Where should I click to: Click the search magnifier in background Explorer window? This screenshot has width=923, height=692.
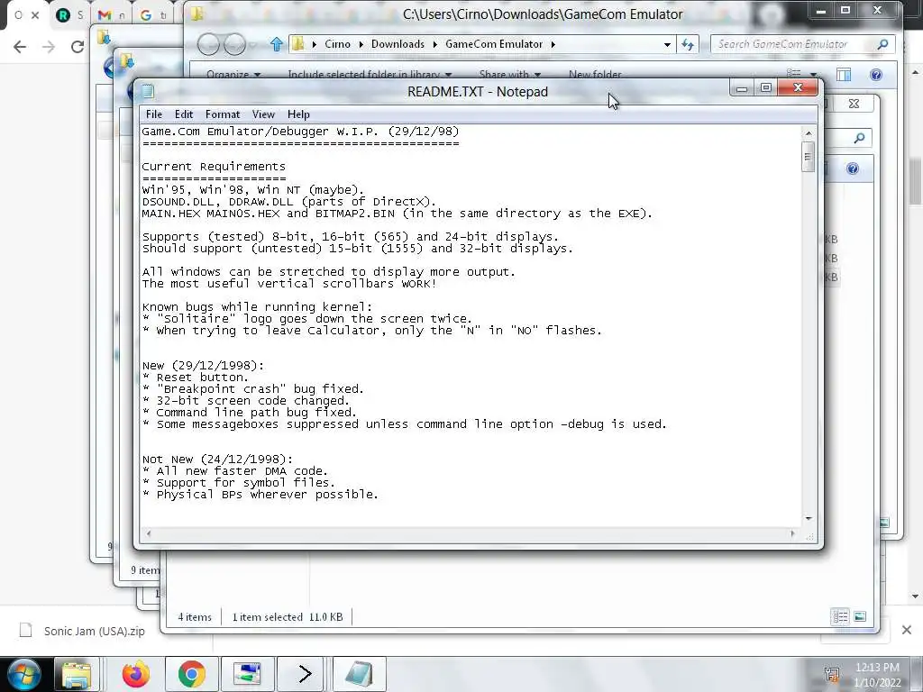tap(859, 138)
